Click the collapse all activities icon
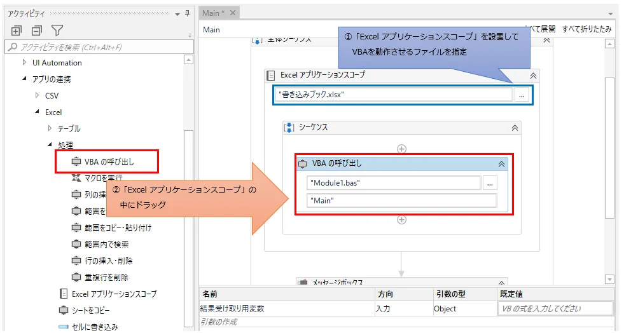Screen dimensions: 624x333 (x=37, y=31)
